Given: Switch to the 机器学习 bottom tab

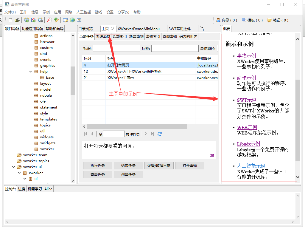Looking at the screenshot, I should [35, 189].
